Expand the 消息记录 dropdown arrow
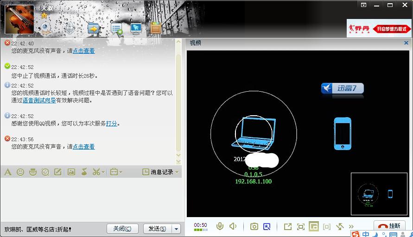Image resolution: width=413 pixels, height=237 pixels. (177, 172)
